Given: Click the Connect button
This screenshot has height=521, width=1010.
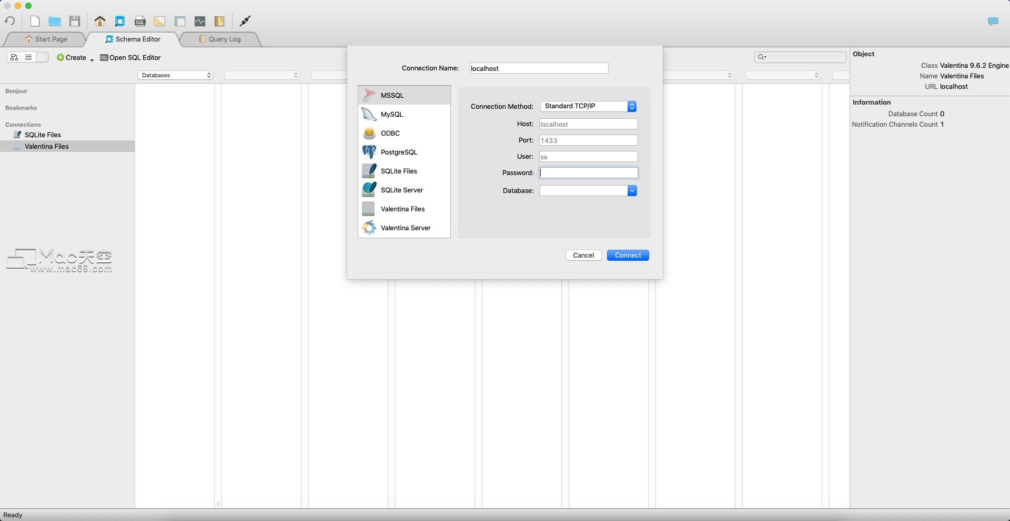Looking at the screenshot, I should point(628,255).
